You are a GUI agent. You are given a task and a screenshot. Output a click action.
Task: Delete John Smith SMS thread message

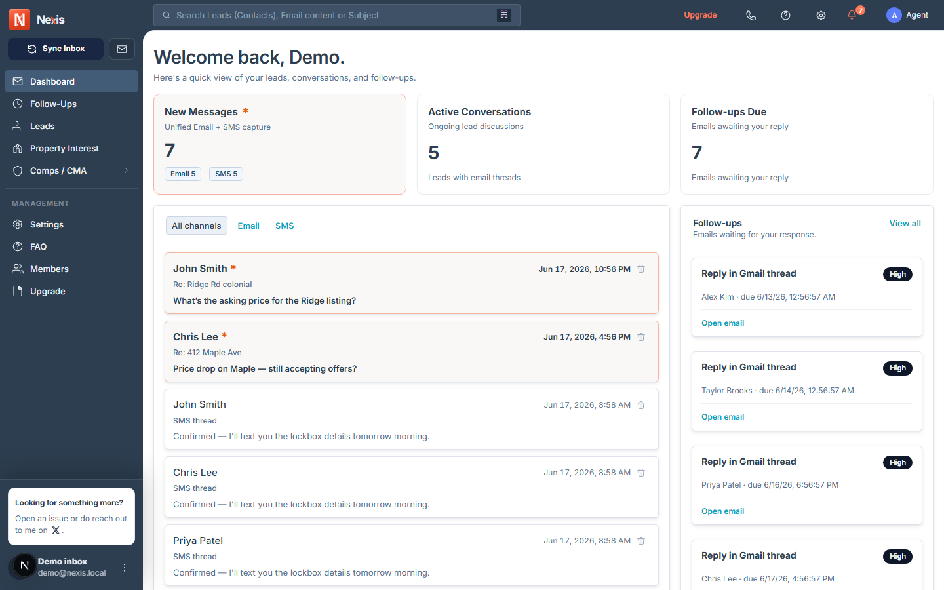641,405
